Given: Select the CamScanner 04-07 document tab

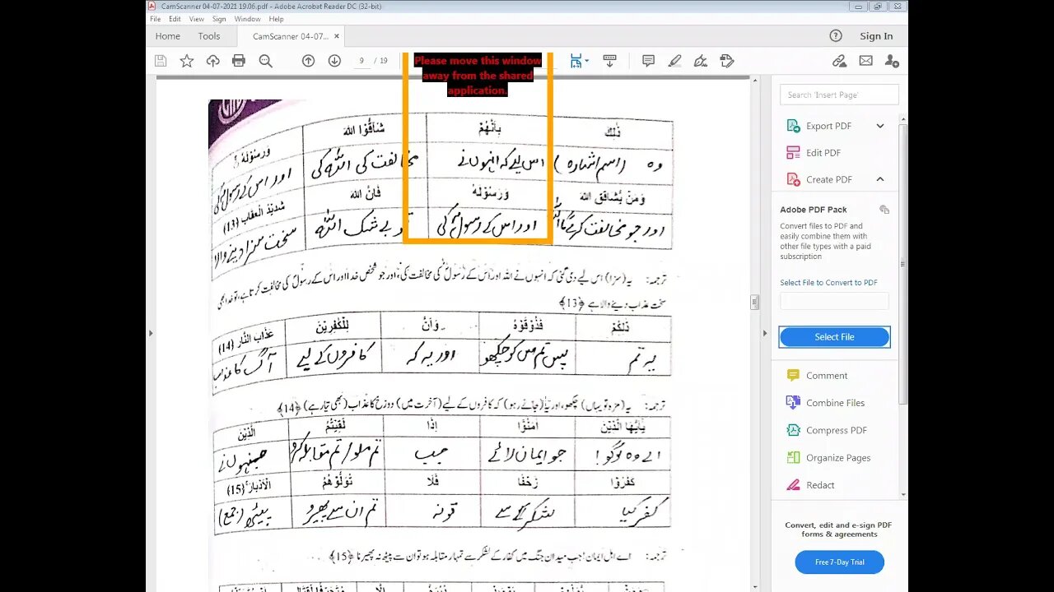Looking at the screenshot, I should pos(290,36).
